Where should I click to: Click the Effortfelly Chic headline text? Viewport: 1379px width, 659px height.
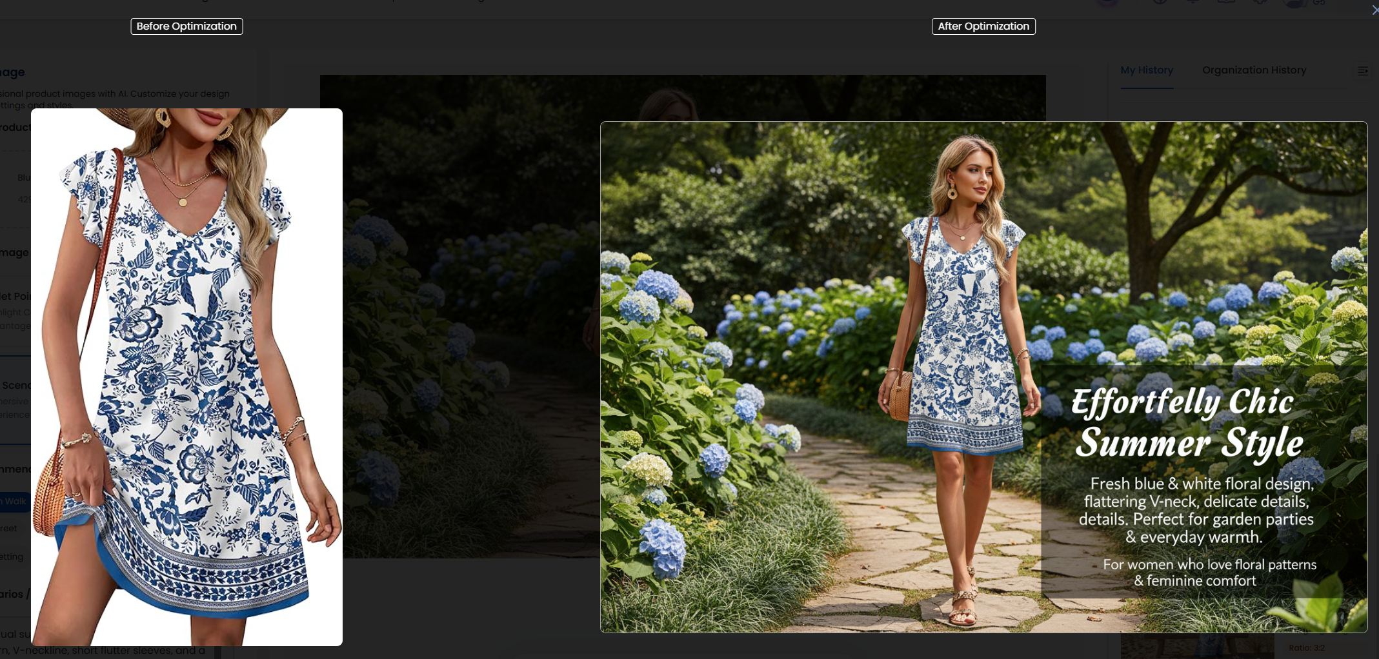tap(1182, 402)
